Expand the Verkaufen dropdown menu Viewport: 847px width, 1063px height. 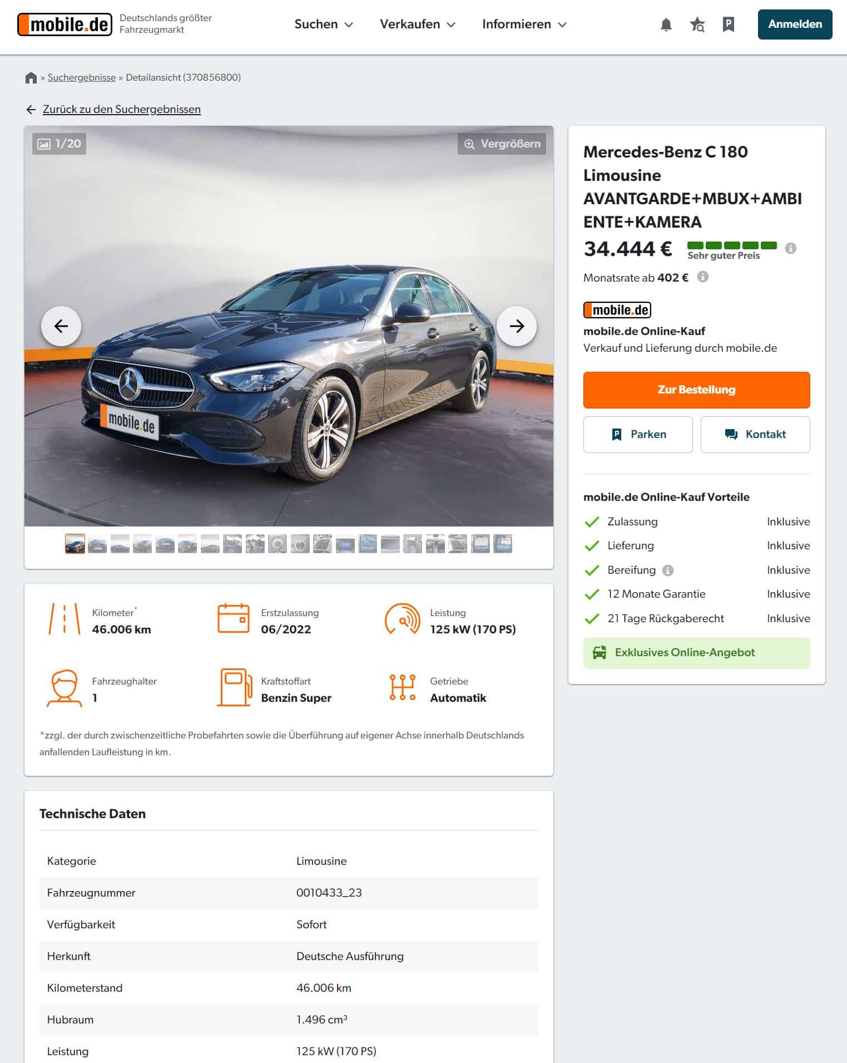coord(418,24)
